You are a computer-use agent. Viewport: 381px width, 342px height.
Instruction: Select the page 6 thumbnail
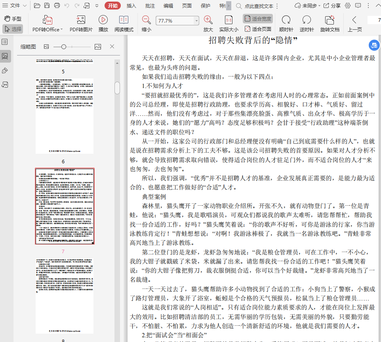(65, 116)
